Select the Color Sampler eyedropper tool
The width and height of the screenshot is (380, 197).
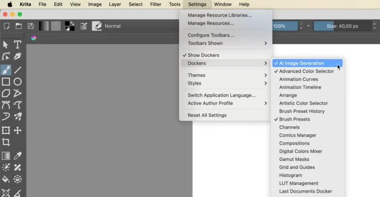pyautogui.click(x=18, y=156)
